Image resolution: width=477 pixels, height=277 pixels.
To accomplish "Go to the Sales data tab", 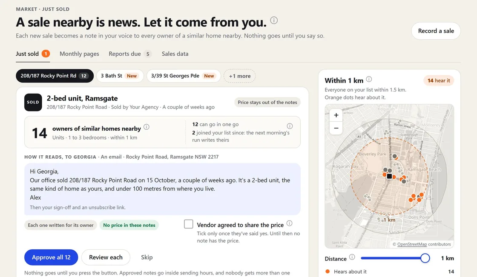I will click(175, 54).
